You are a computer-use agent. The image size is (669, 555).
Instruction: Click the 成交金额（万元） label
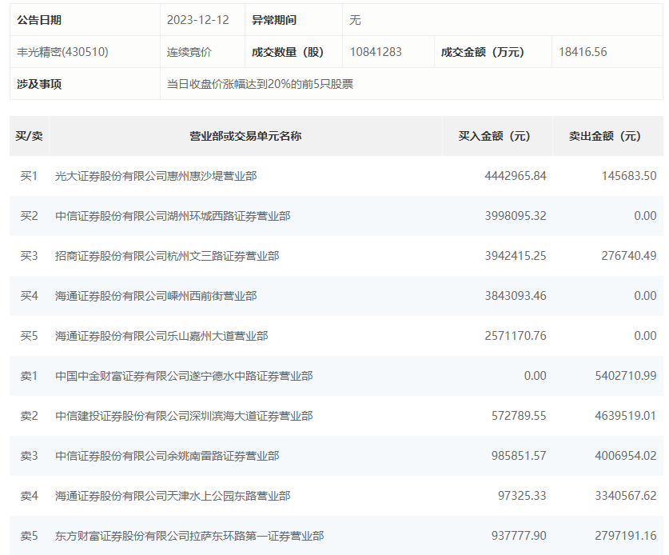pos(482,52)
